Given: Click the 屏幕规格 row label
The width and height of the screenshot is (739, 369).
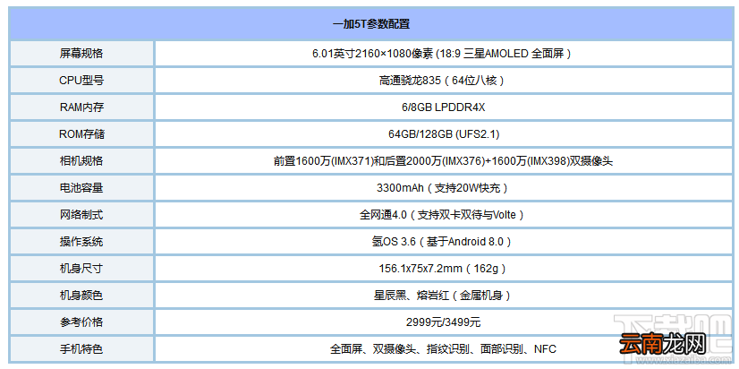Looking at the screenshot, I should point(81,54).
